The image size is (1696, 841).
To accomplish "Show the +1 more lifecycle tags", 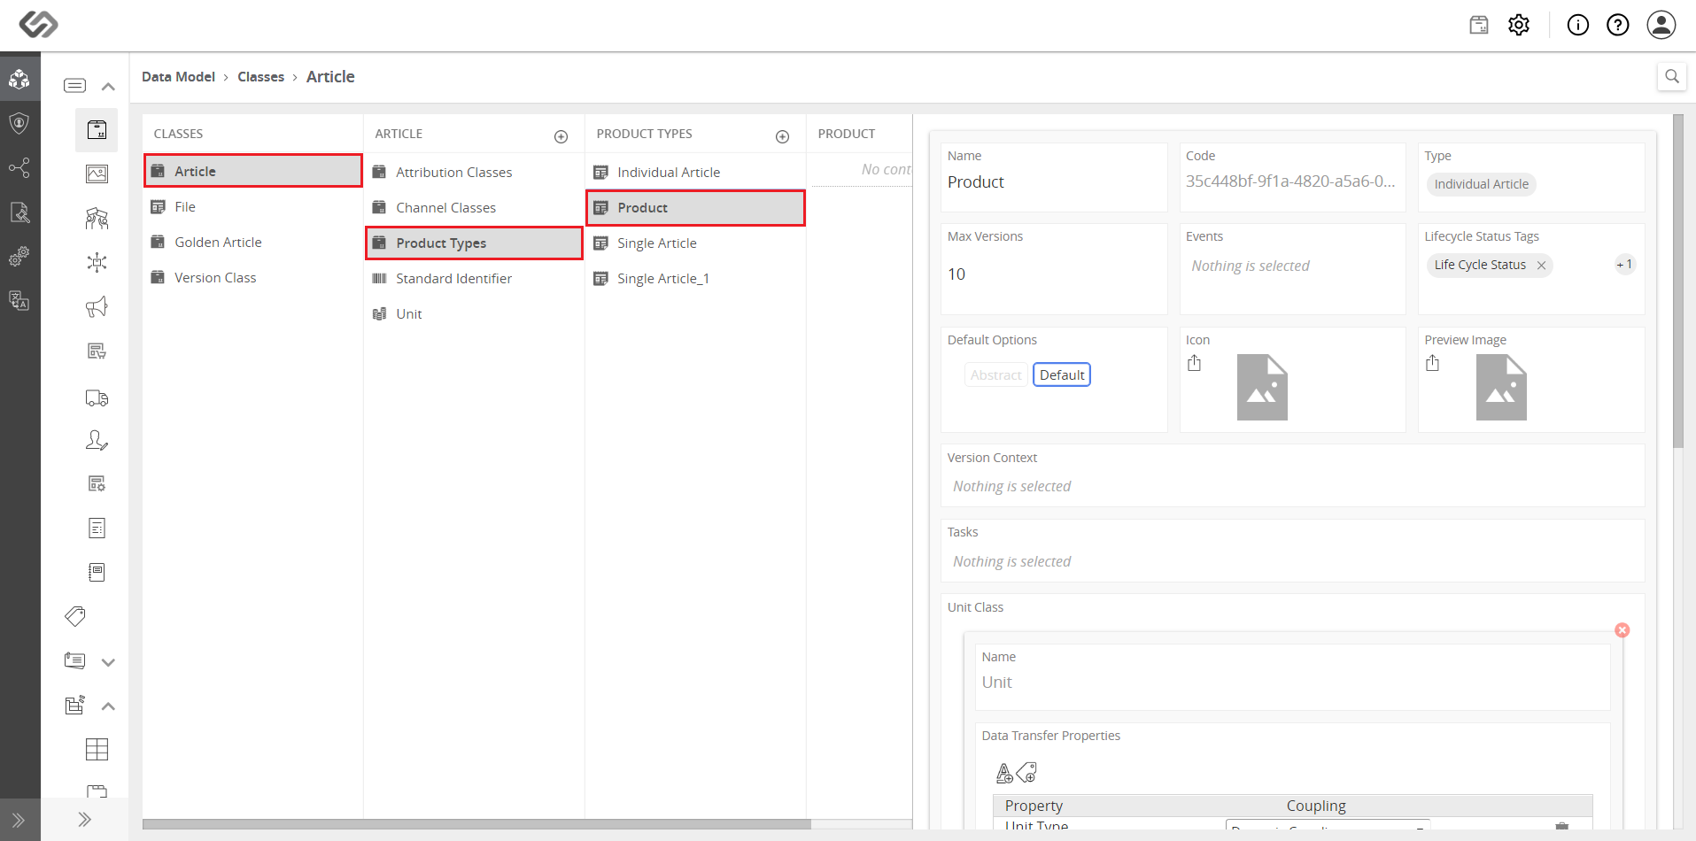I will pyautogui.click(x=1624, y=265).
